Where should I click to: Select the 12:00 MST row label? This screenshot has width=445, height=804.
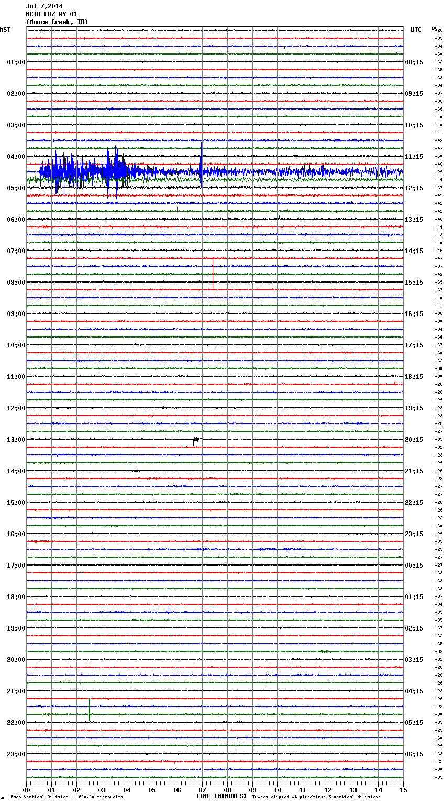[16, 408]
